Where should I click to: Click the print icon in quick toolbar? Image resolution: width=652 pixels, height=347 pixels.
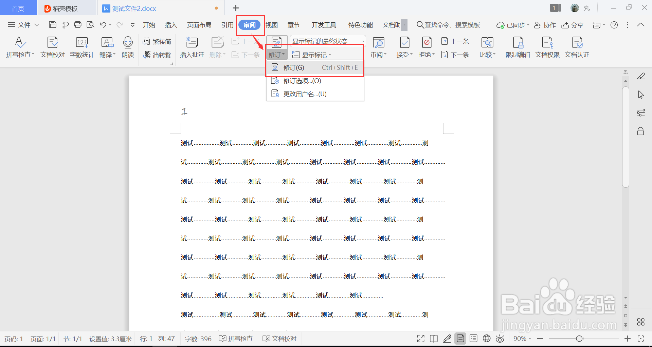[x=78, y=25]
